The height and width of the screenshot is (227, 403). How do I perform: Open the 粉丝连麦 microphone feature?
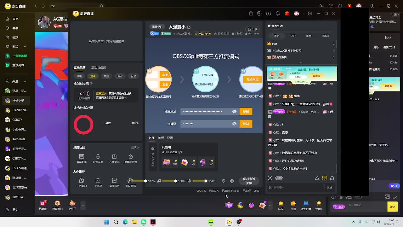pyautogui.click(x=98, y=158)
